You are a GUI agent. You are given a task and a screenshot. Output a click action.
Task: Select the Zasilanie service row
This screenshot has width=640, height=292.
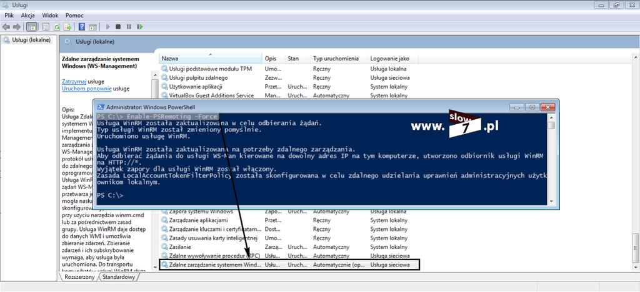289,247
